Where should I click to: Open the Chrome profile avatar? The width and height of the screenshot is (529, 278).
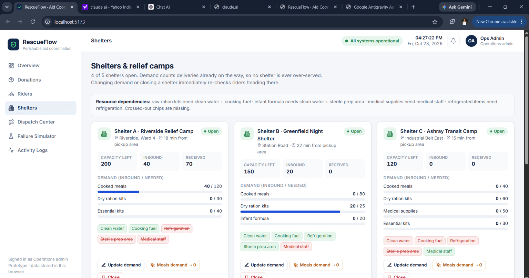point(464,22)
